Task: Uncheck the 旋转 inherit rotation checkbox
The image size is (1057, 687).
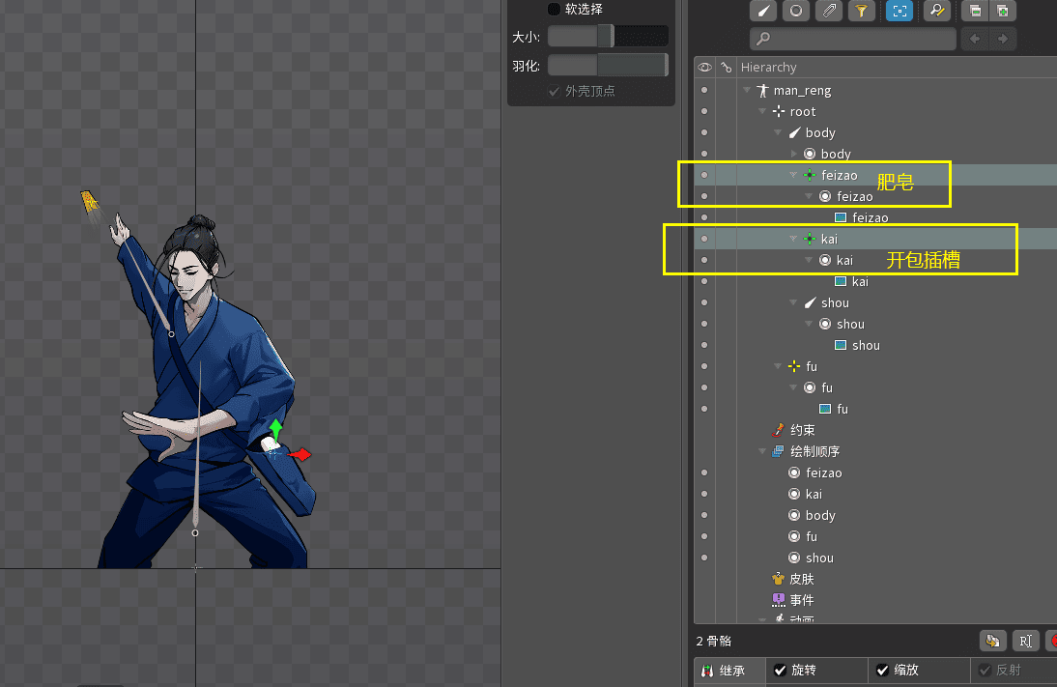Action: [x=781, y=671]
